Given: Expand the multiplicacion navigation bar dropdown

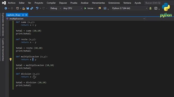Looking at the screenshot, I should coord(144,19).
